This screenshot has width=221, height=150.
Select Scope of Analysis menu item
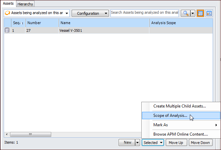pos(181,116)
